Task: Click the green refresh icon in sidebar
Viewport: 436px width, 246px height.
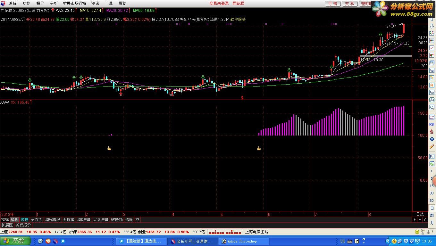Action: 432,164
